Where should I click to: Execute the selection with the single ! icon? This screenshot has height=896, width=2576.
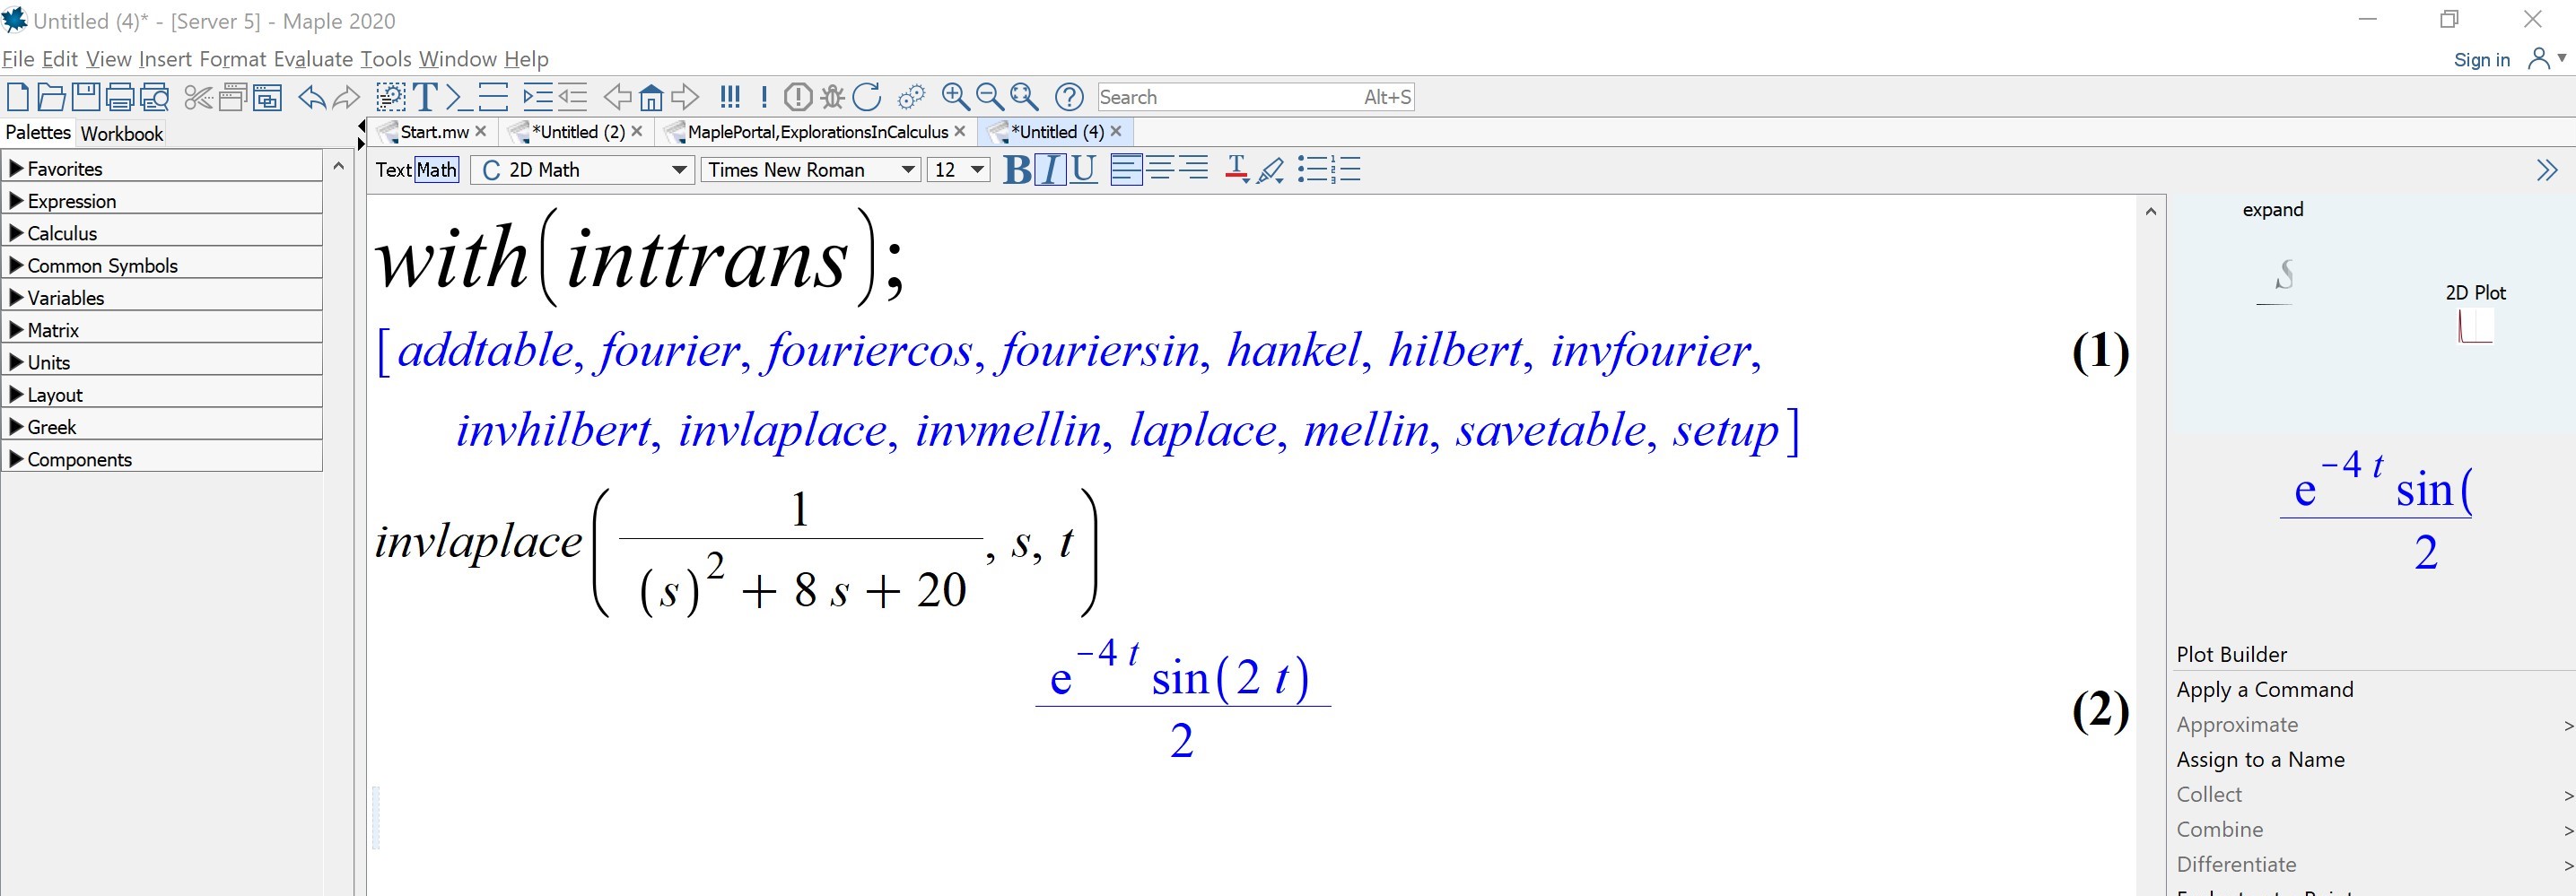pos(764,97)
